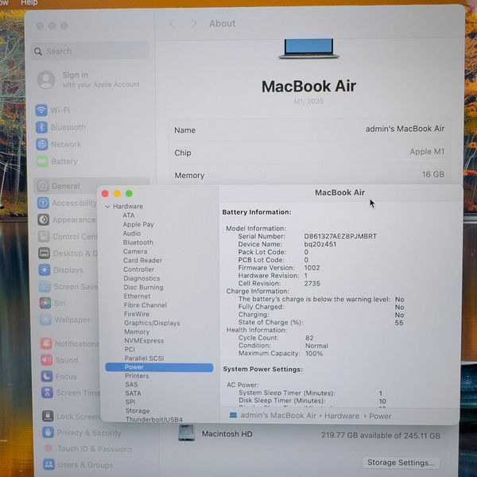Select Memory in System Information hardware list
This screenshot has width=477, height=477.
click(137, 332)
